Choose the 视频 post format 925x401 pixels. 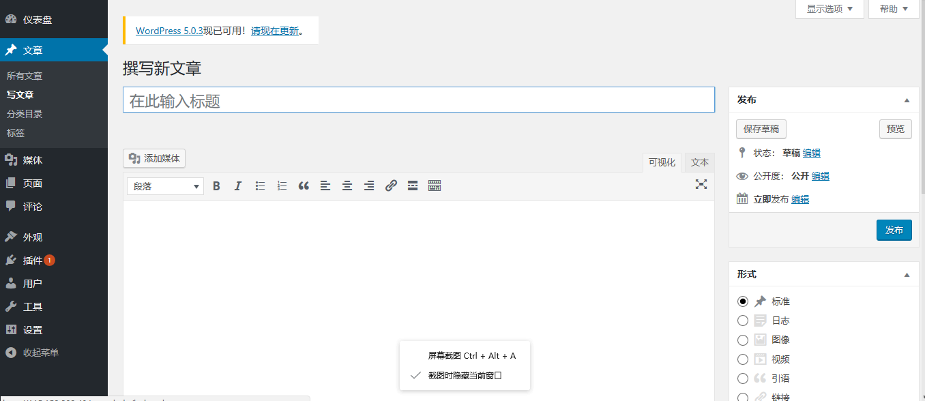(x=743, y=359)
